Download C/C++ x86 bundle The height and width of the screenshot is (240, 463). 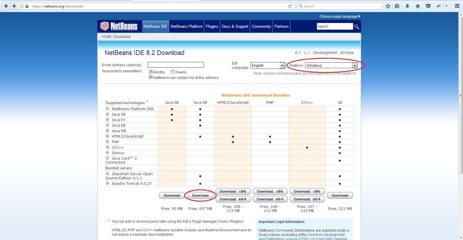coord(307,191)
